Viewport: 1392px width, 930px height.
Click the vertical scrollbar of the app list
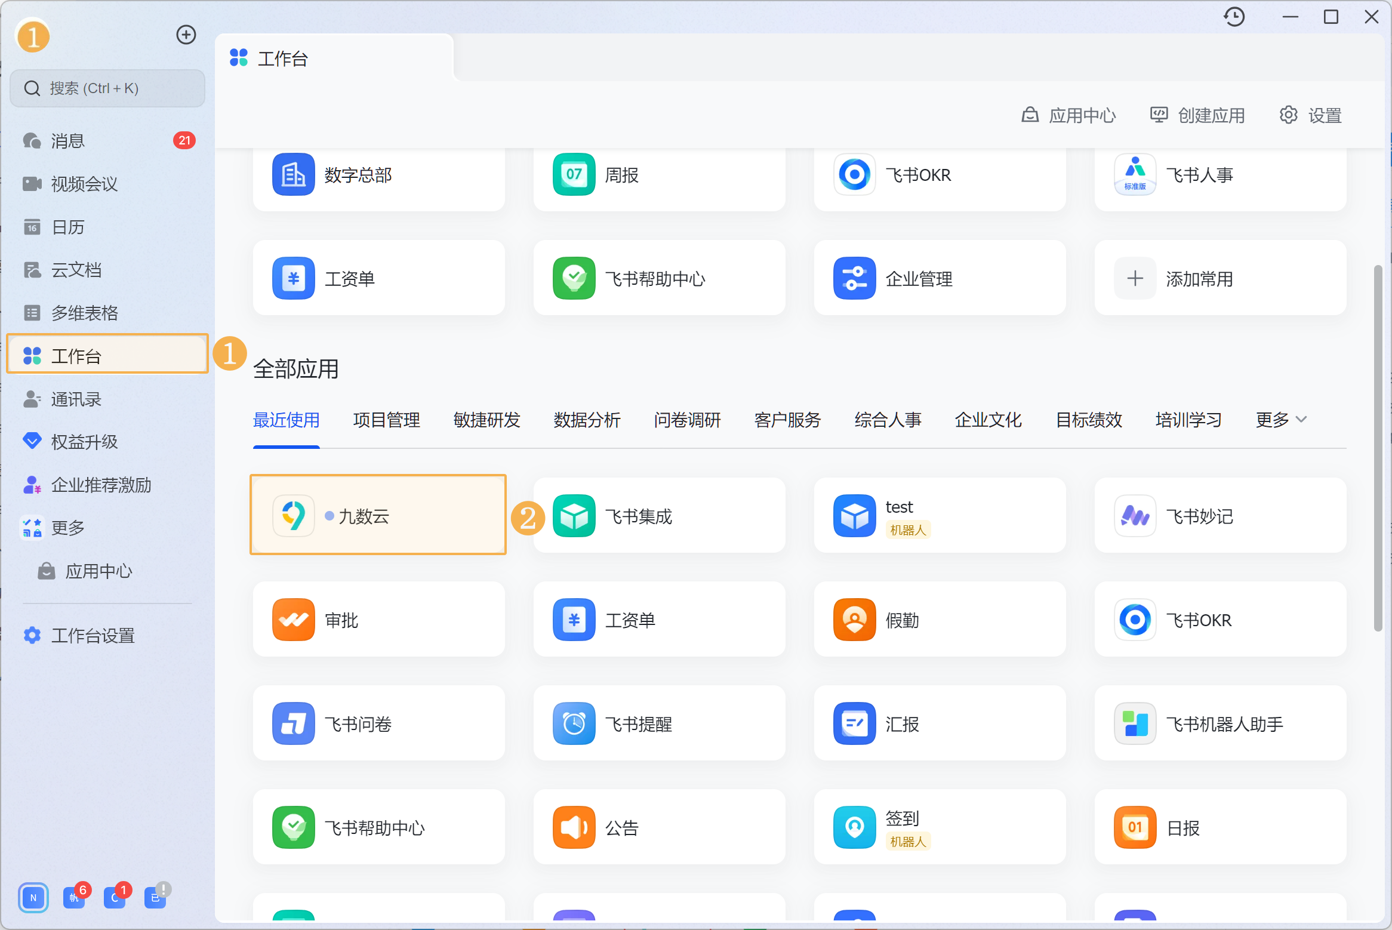tap(1378, 448)
